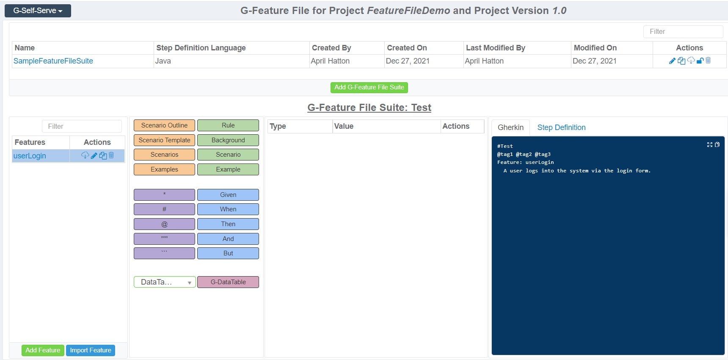This screenshot has width=728, height=360.
Task: Download the userLogin feature via cloud icon
Action: (85, 155)
